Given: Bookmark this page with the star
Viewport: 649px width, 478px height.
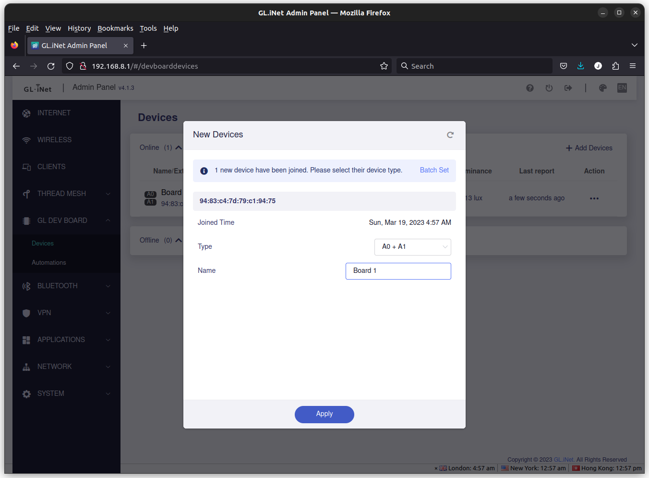Looking at the screenshot, I should tap(384, 66).
